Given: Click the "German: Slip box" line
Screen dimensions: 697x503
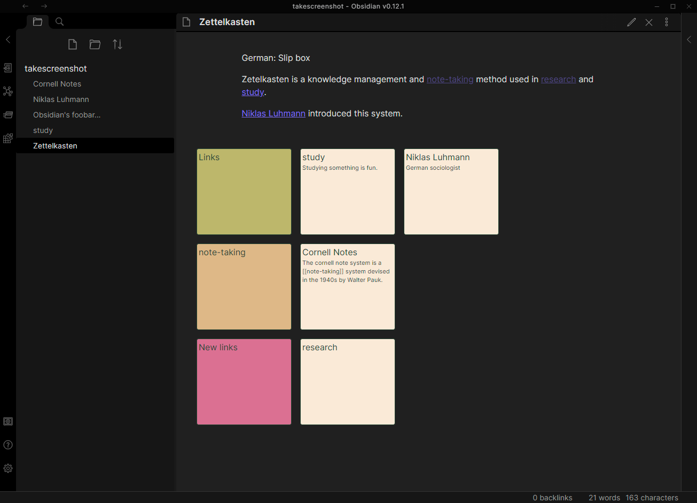Looking at the screenshot, I should point(276,58).
